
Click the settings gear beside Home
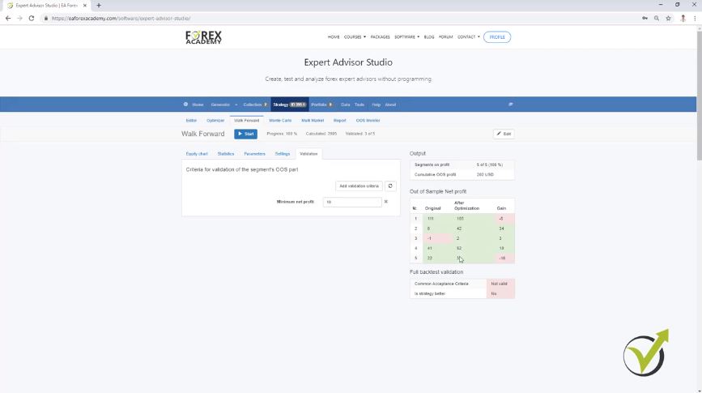185,105
